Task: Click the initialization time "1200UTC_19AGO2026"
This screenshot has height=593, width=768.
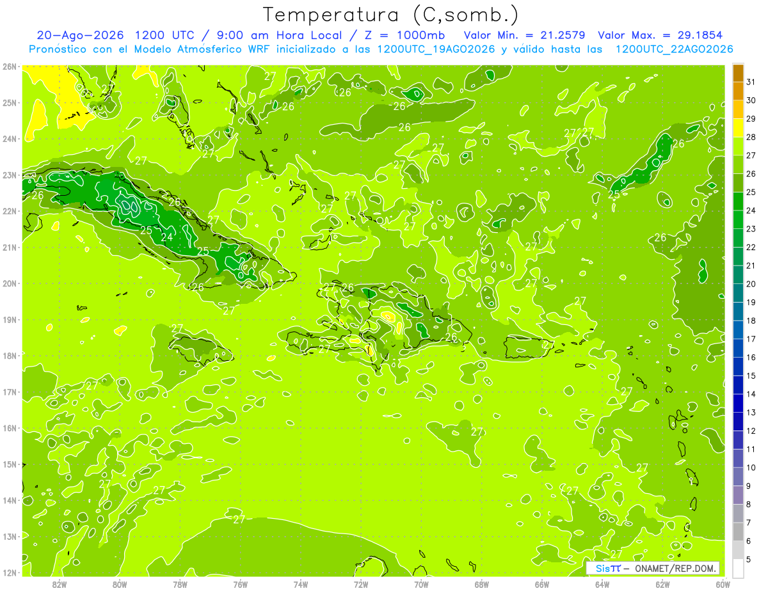Action: coord(436,49)
